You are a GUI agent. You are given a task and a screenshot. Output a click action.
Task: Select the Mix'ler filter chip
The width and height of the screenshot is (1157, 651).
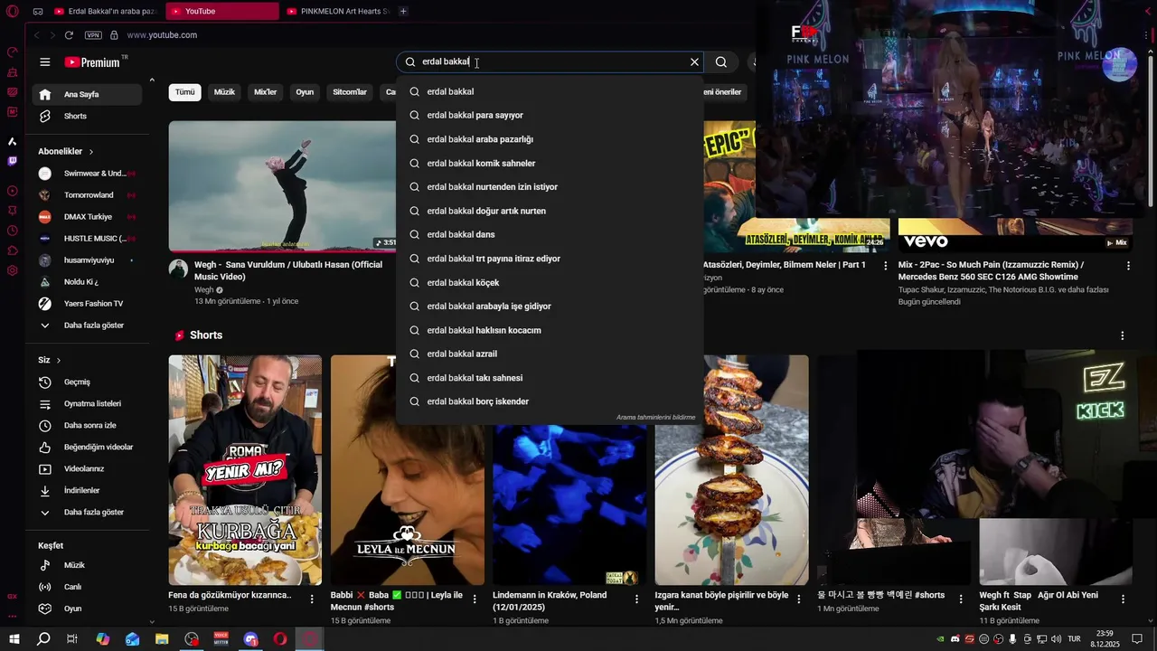tap(266, 92)
